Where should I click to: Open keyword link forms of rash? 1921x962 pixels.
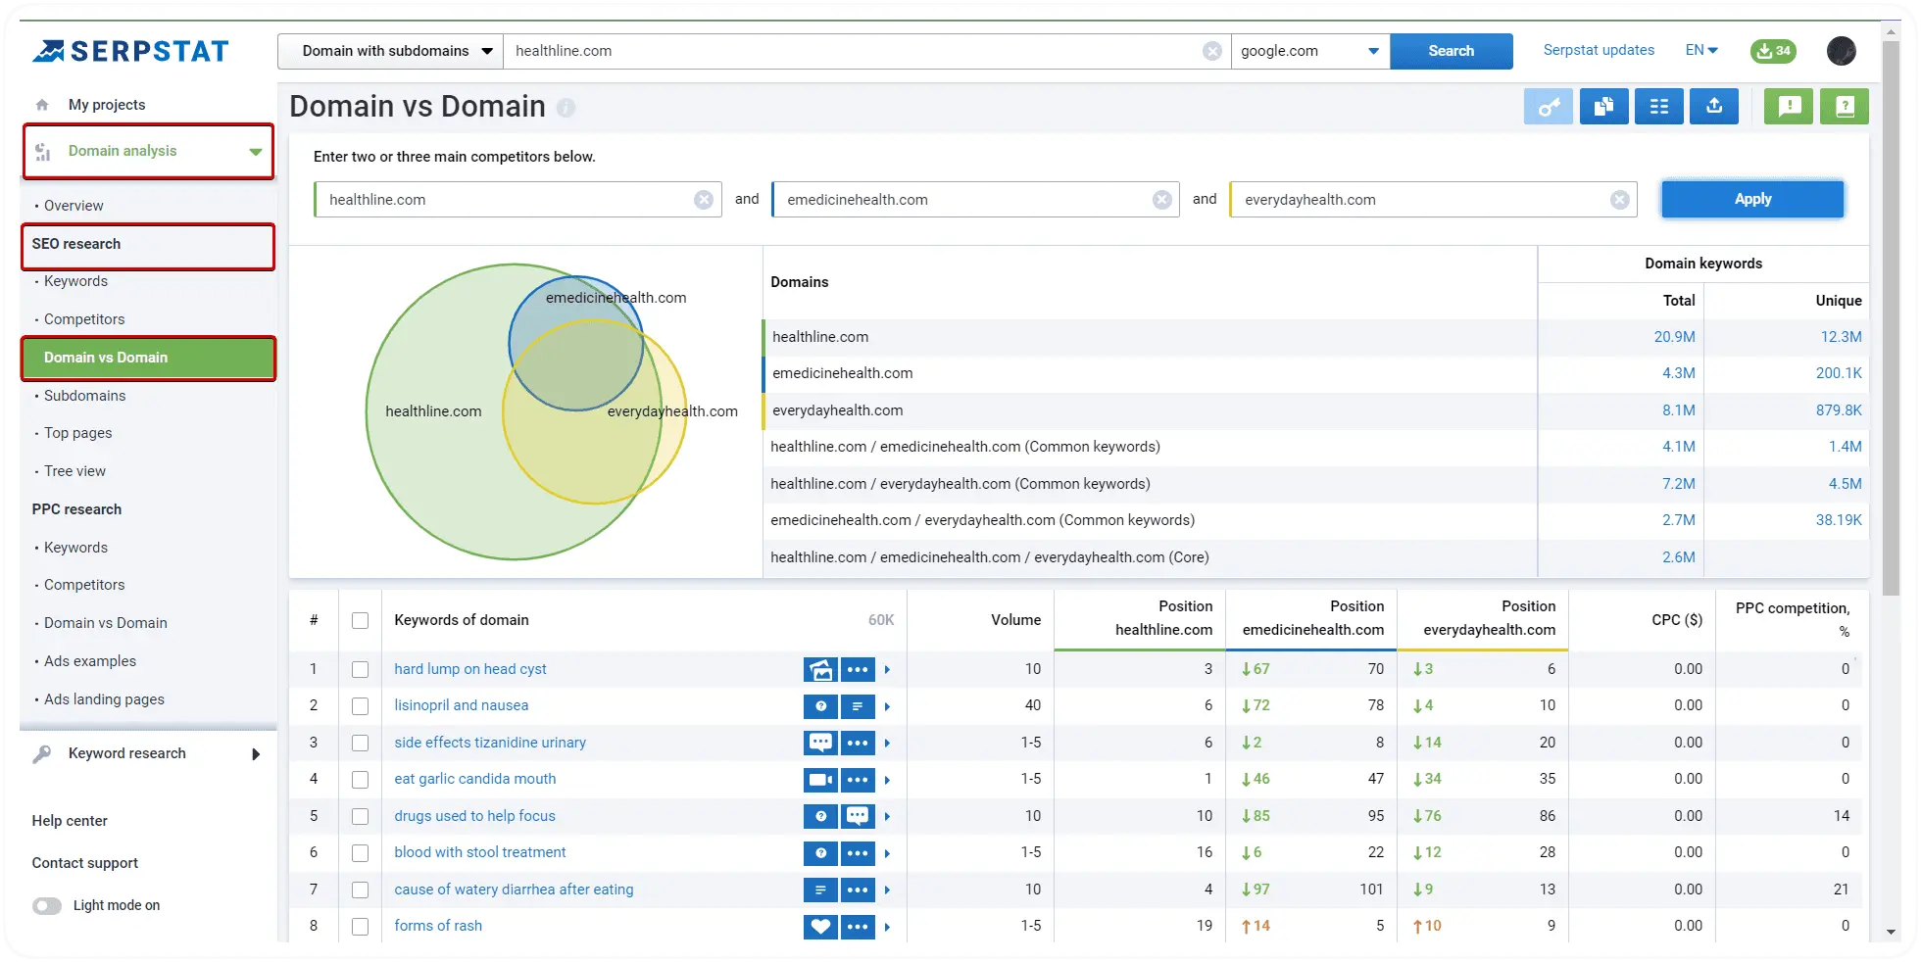click(x=438, y=925)
